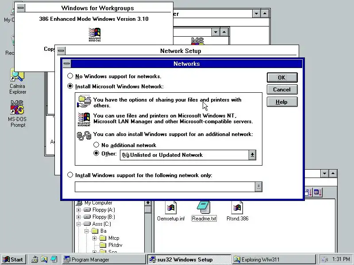Click the empty following-network-only list field
This screenshot has height=265, width=354.
[165, 187]
